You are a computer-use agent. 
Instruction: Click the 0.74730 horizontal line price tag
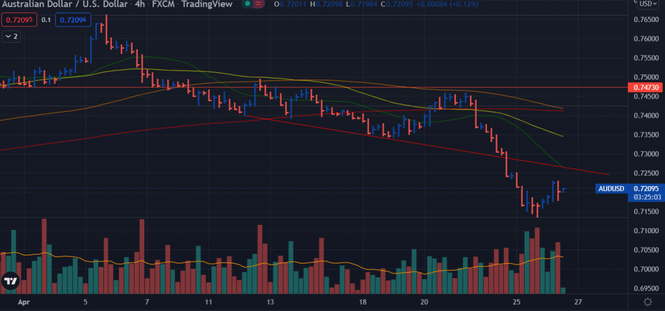(646, 87)
